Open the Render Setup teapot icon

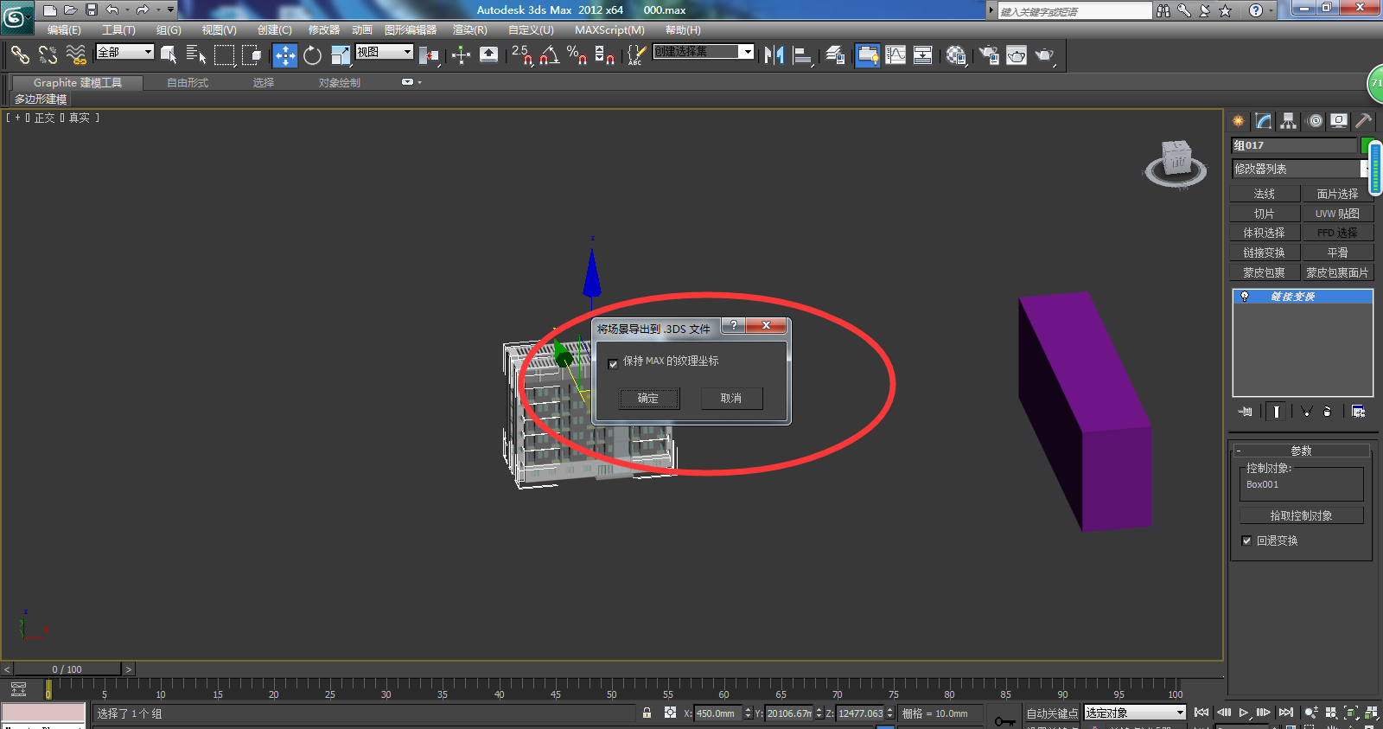989,55
